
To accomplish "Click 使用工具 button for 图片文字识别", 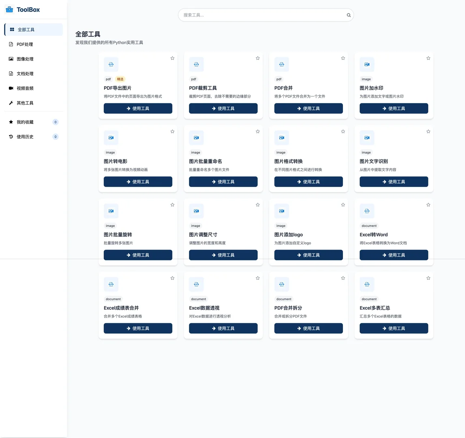I will coord(394,182).
